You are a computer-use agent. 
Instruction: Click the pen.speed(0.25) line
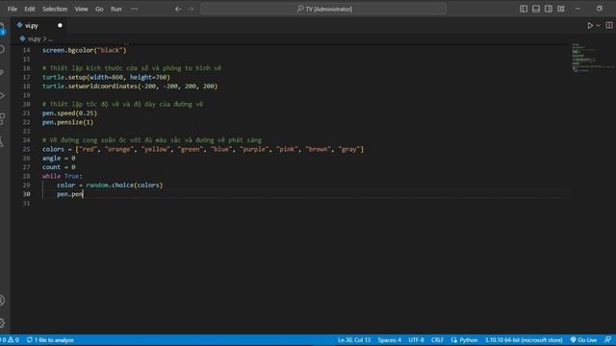pos(69,113)
